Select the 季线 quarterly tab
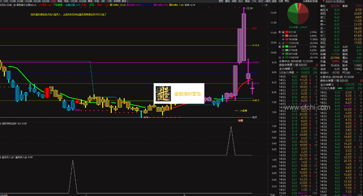 90,1
